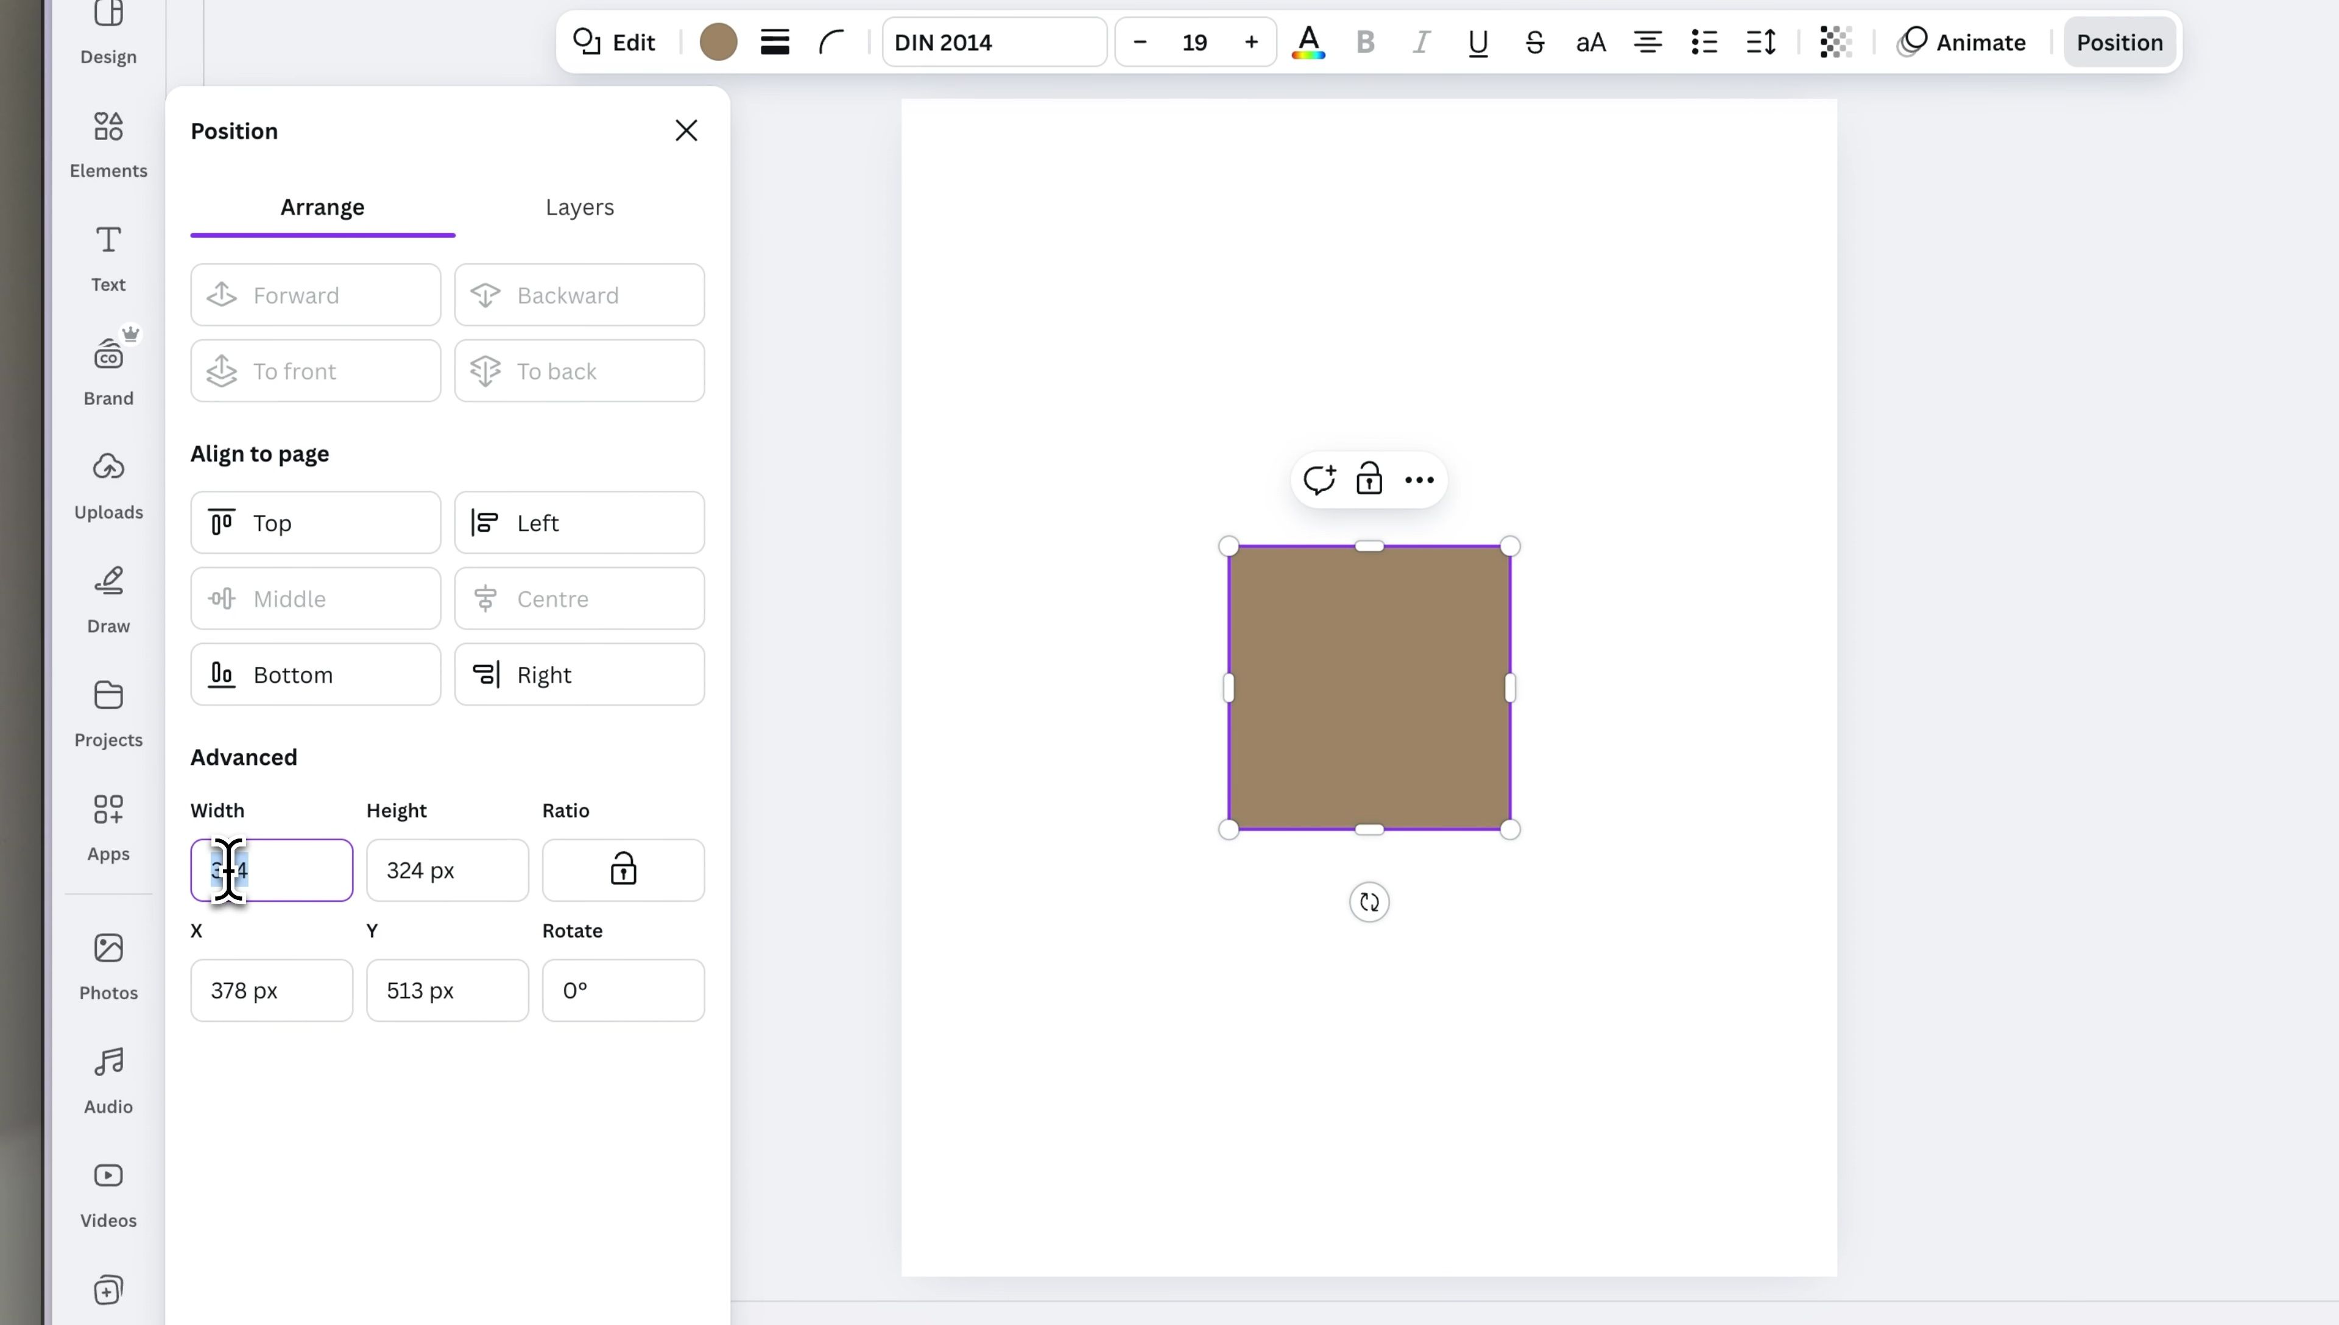Open the text colour picker
Image resolution: width=2339 pixels, height=1325 pixels.
[x=1308, y=42]
